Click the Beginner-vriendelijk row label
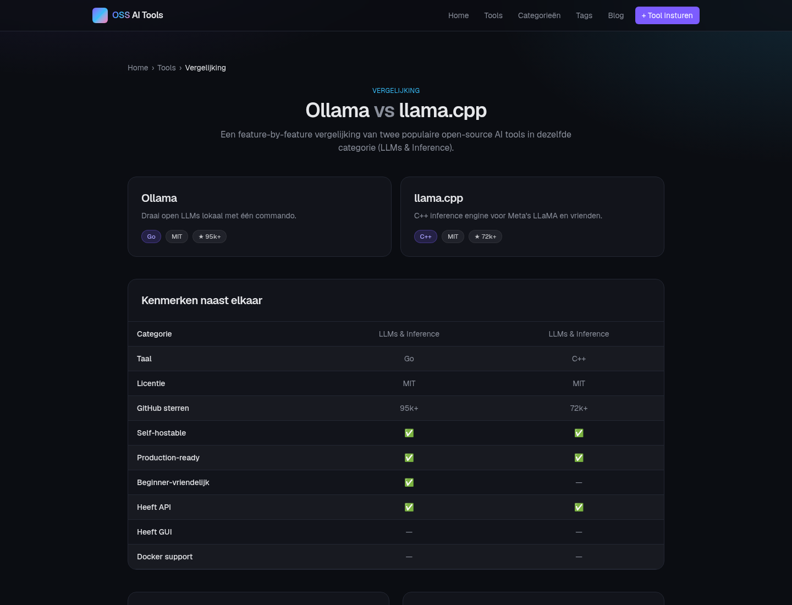Screen dimensions: 792x605 coord(173,482)
